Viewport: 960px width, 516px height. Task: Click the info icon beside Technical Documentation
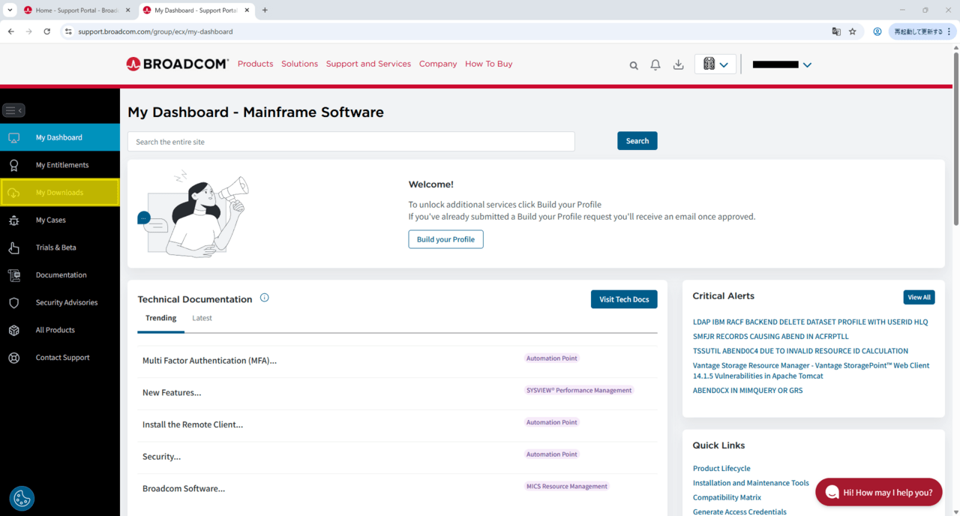point(264,298)
